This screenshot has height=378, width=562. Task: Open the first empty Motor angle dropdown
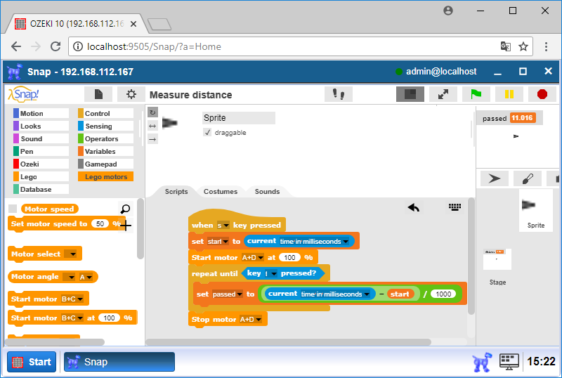tap(72, 278)
